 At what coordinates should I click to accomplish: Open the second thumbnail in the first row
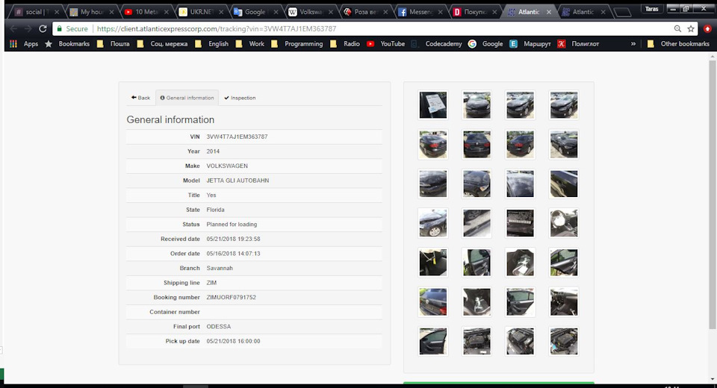tap(477, 105)
